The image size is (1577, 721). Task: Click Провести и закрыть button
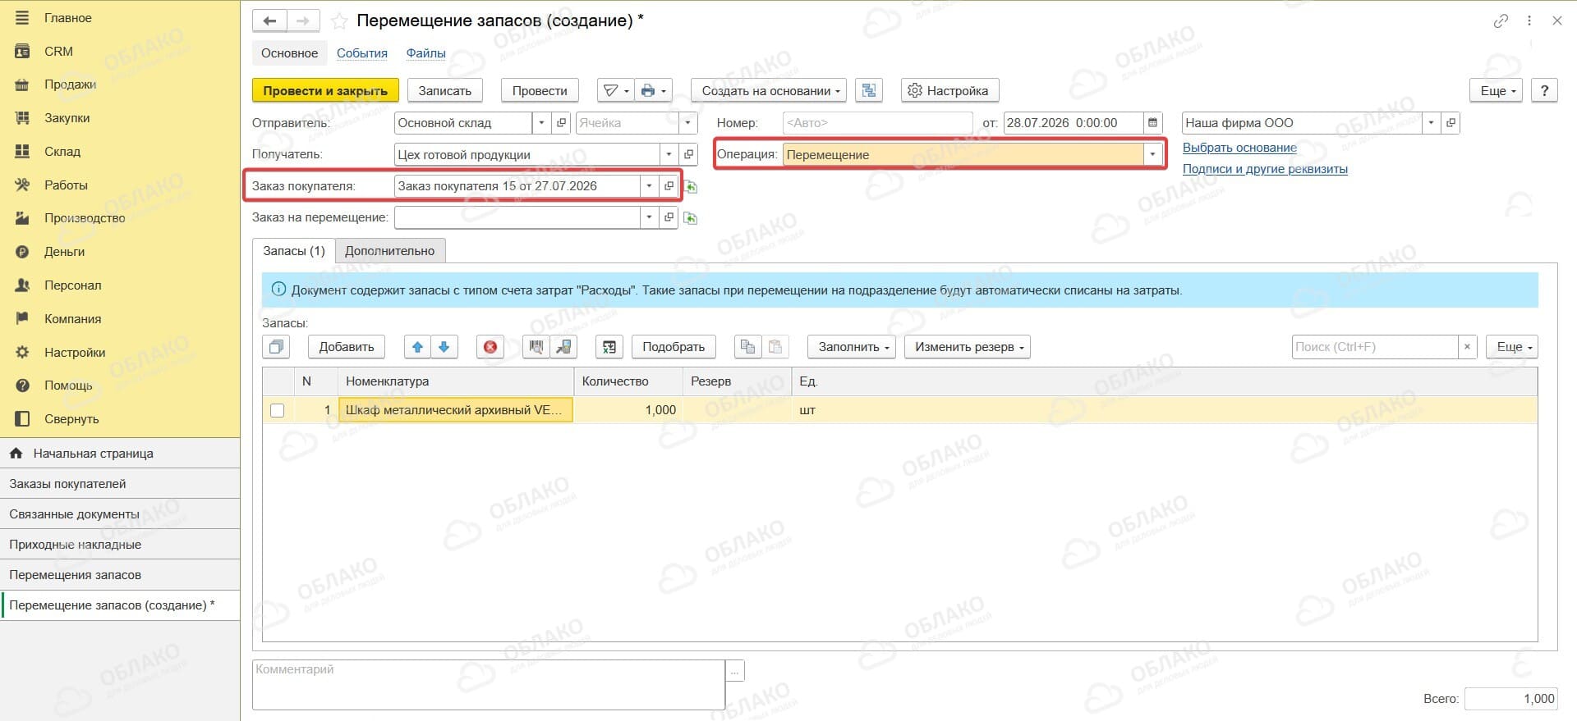(325, 90)
